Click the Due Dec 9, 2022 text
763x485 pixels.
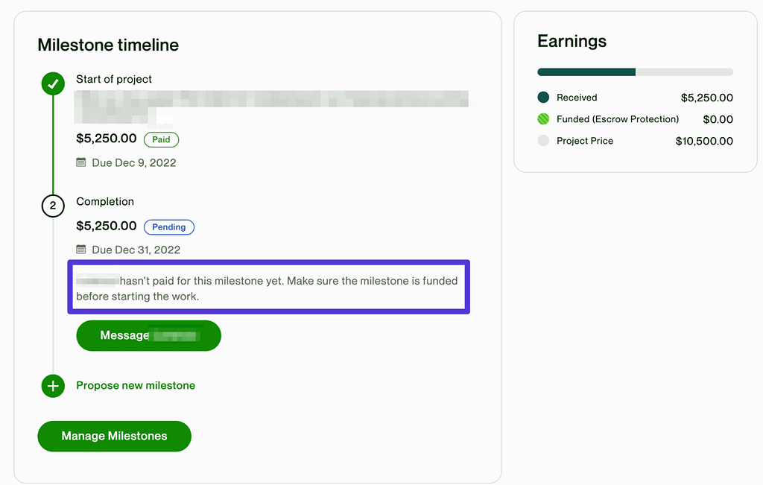click(134, 163)
